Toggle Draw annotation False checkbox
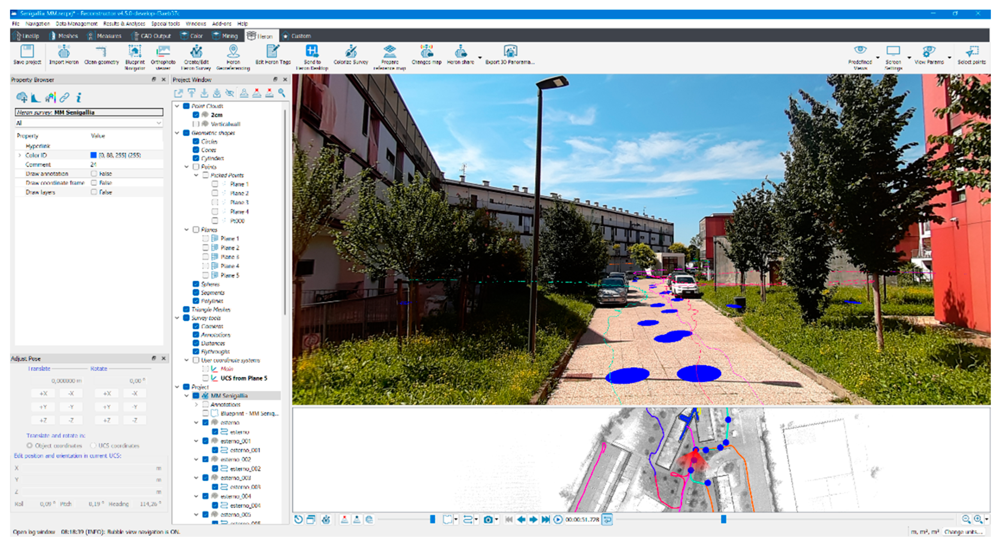The image size is (997, 548). tap(94, 174)
